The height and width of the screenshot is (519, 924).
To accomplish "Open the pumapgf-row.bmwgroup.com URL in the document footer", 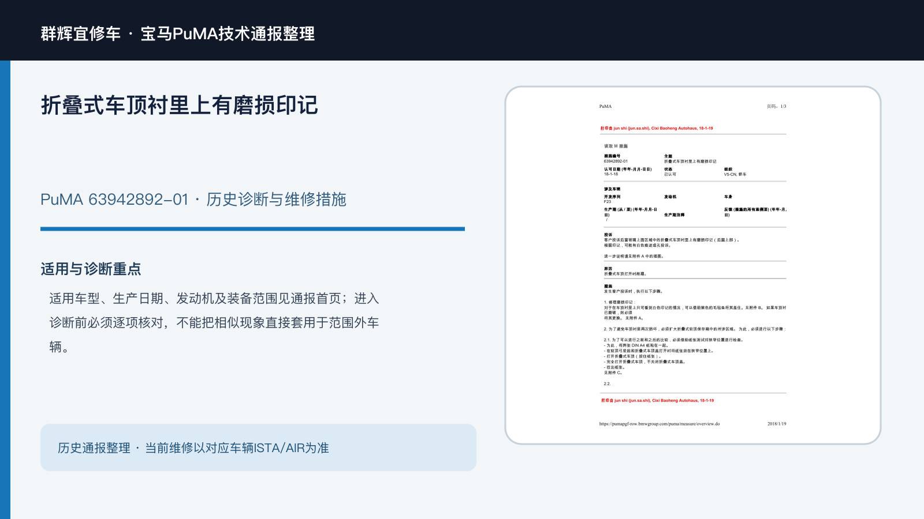I will [x=660, y=424].
